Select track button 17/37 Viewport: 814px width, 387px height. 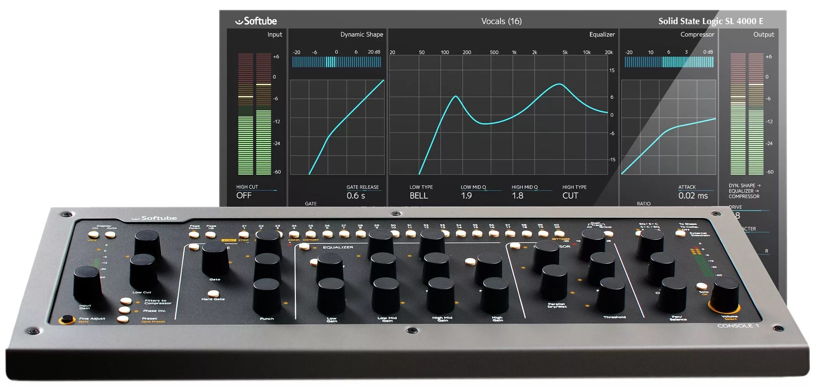[510, 233]
